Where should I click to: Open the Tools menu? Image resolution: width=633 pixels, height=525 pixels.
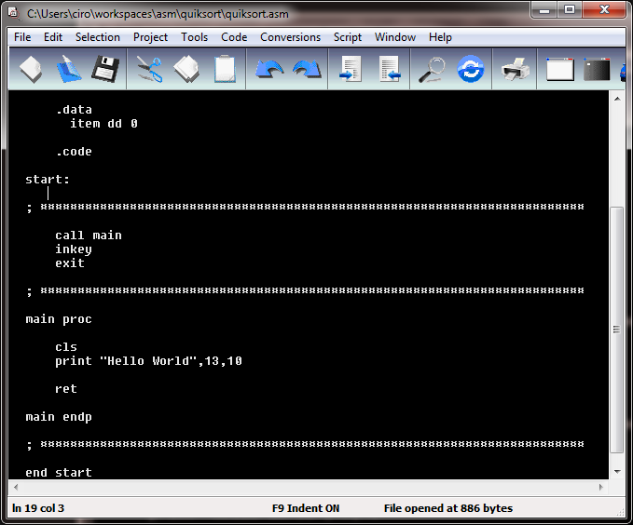(x=194, y=37)
